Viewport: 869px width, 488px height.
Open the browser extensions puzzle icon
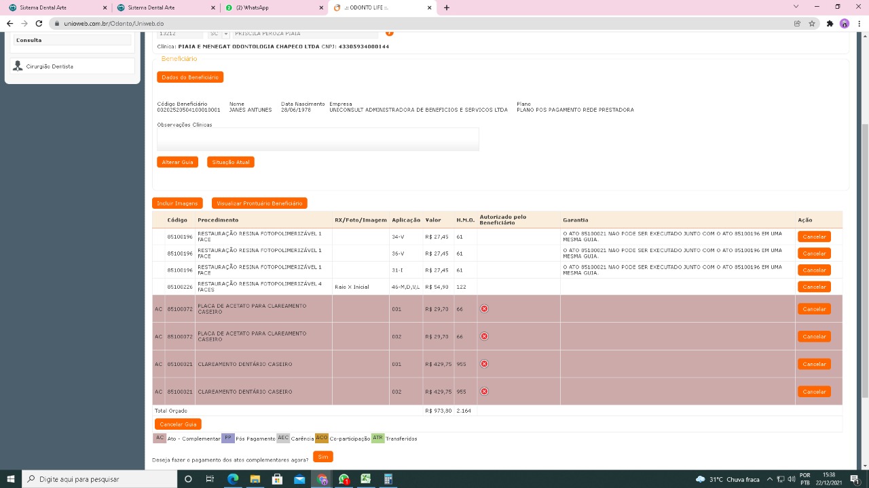pyautogui.click(x=830, y=23)
